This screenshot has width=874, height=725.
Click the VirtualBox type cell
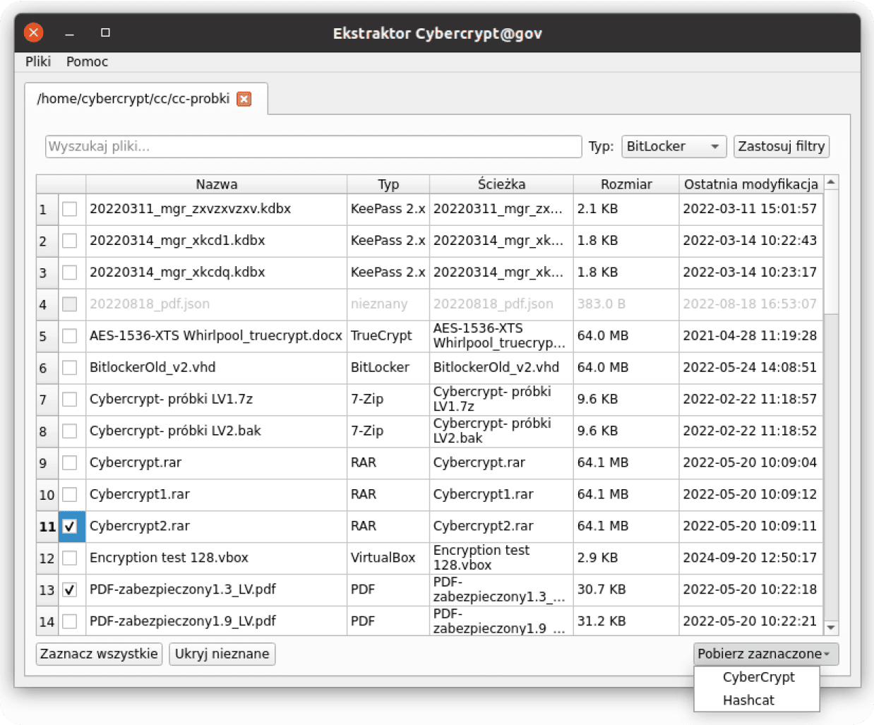pos(388,558)
